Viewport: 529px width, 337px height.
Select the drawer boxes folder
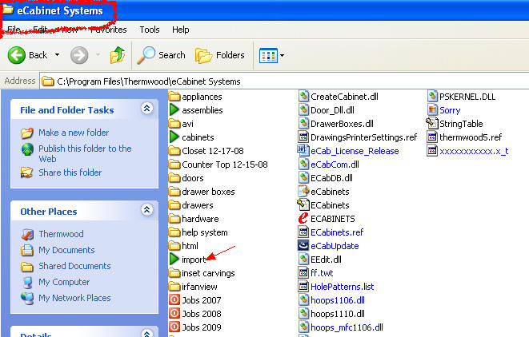click(x=202, y=192)
